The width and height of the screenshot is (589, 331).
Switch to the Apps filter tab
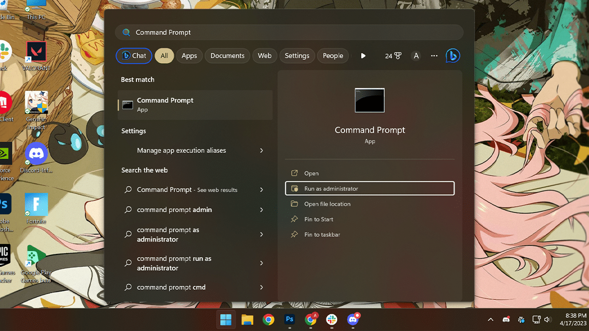pos(189,56)
